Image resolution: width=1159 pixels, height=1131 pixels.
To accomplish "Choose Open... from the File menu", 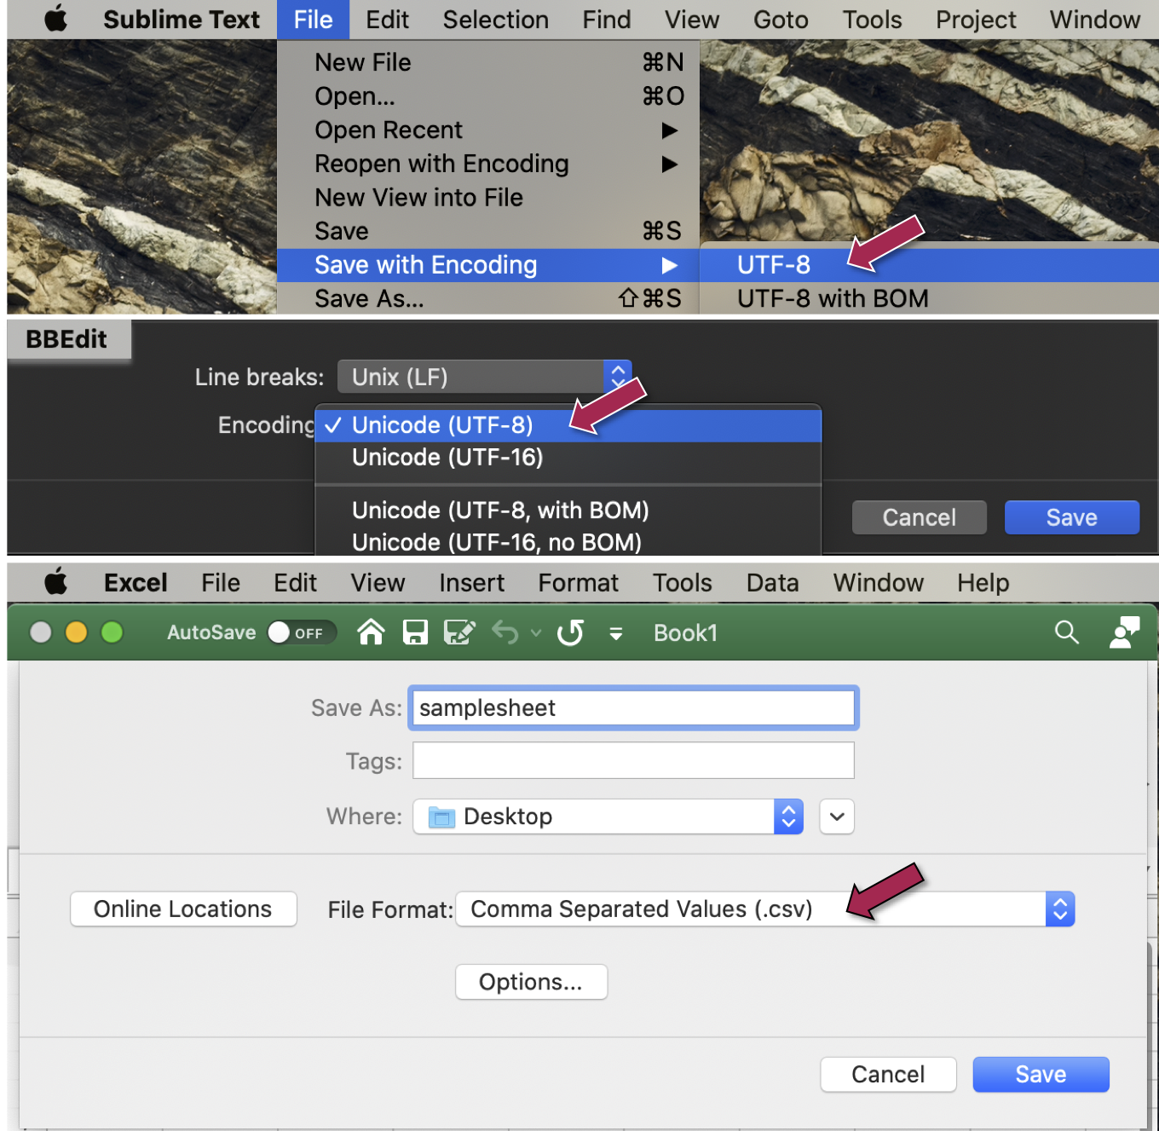I will coord(488,96).
